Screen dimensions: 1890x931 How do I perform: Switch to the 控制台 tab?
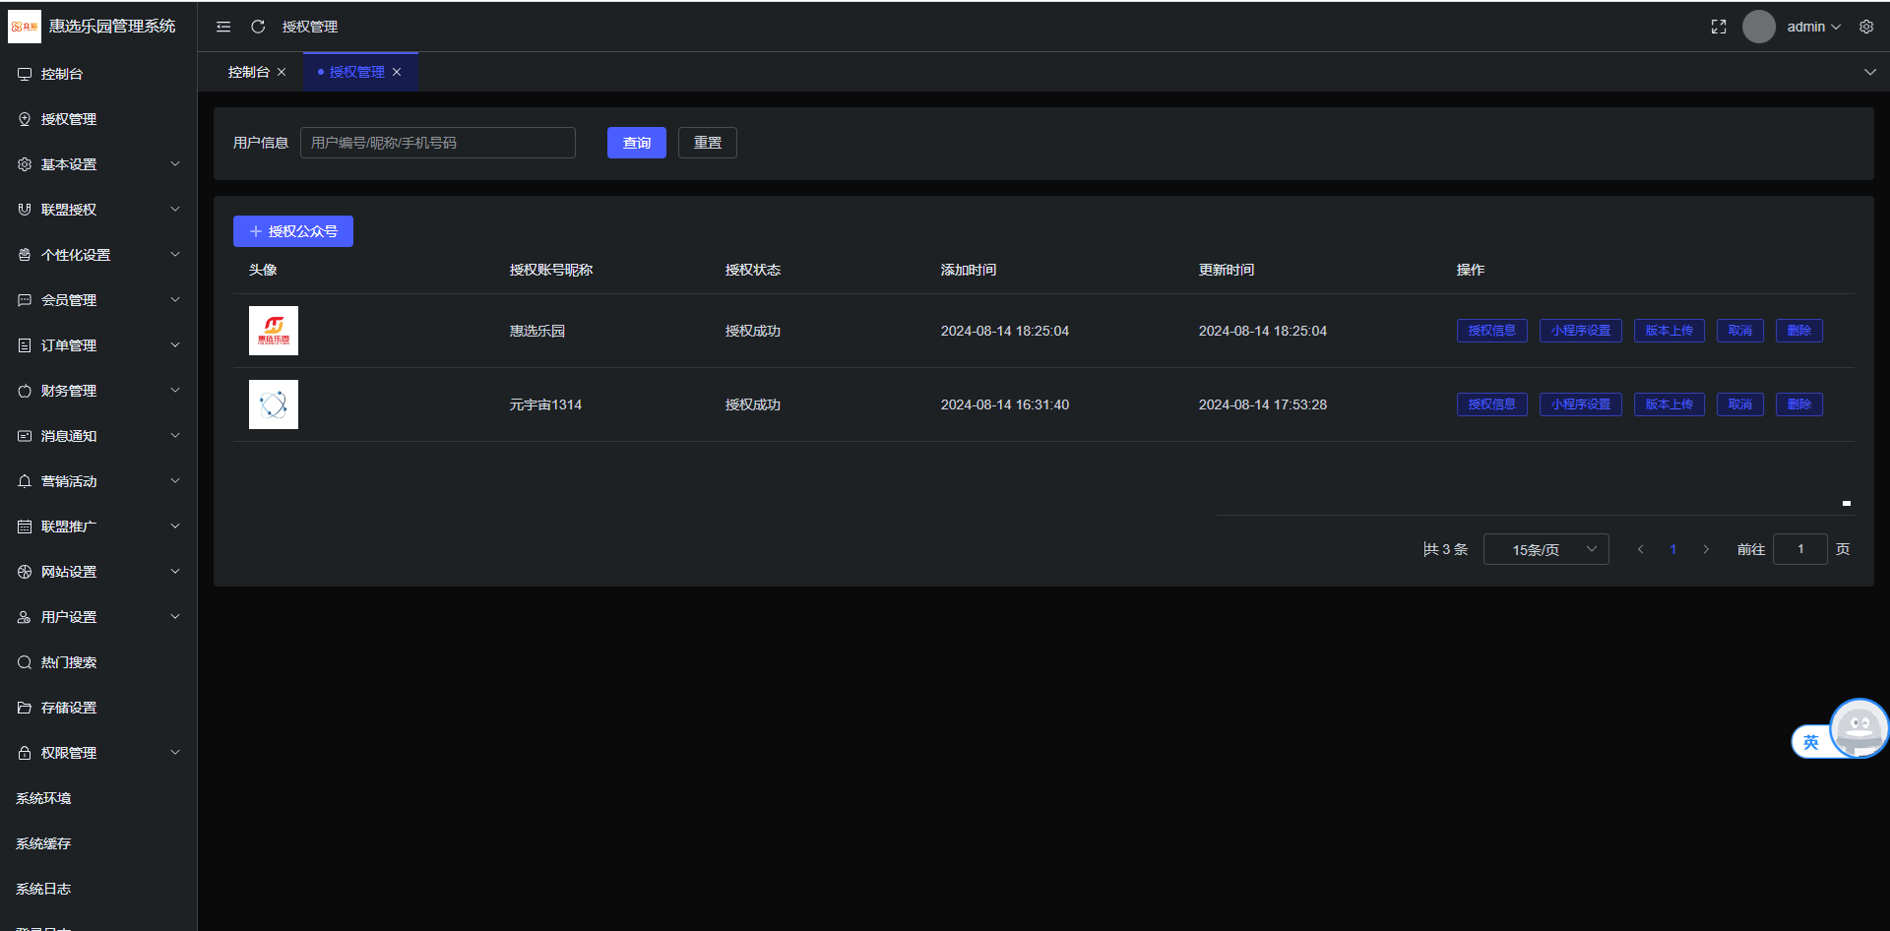[x=248, y=72]
